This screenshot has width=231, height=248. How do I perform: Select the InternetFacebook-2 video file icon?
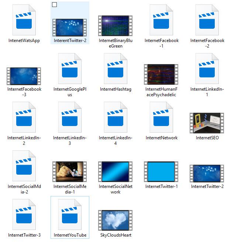click(x=207, y=20)
